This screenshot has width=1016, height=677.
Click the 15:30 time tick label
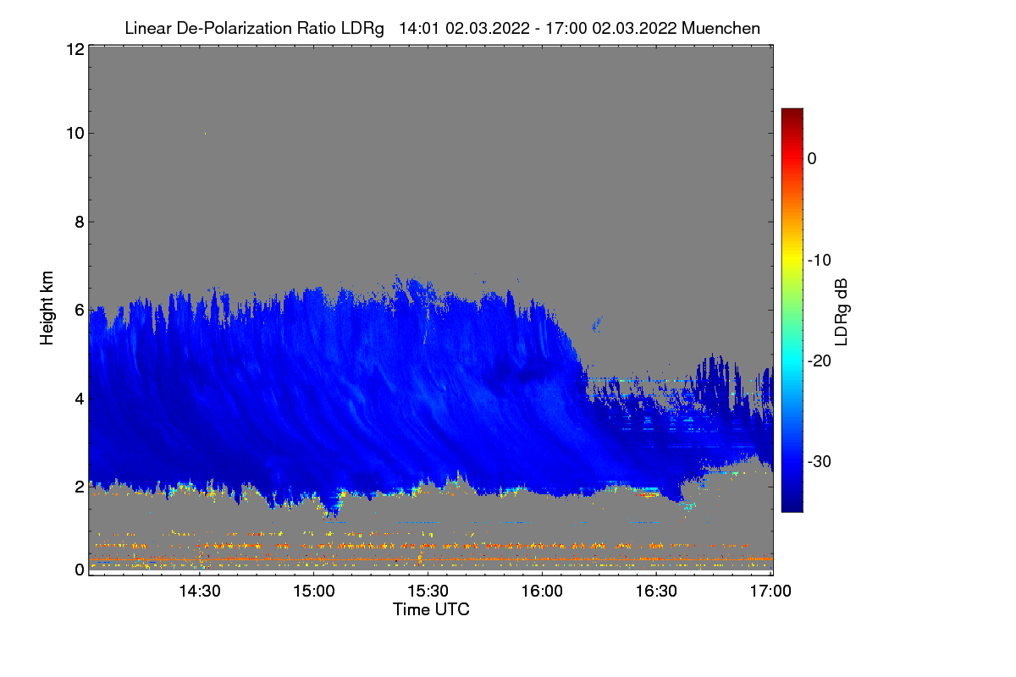[428, 592]
